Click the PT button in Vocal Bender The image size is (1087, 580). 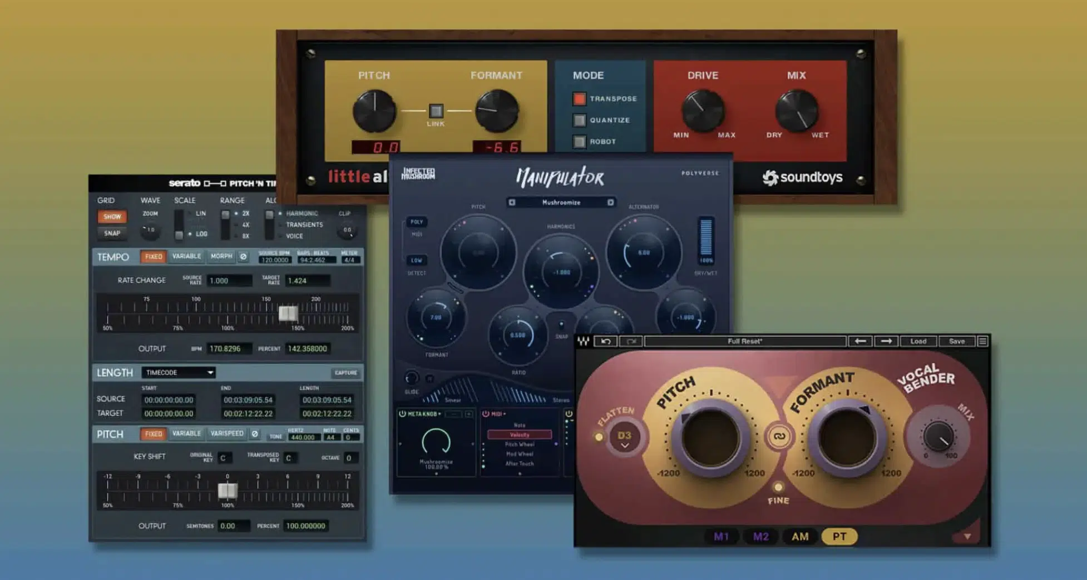(x=839, y=537)
